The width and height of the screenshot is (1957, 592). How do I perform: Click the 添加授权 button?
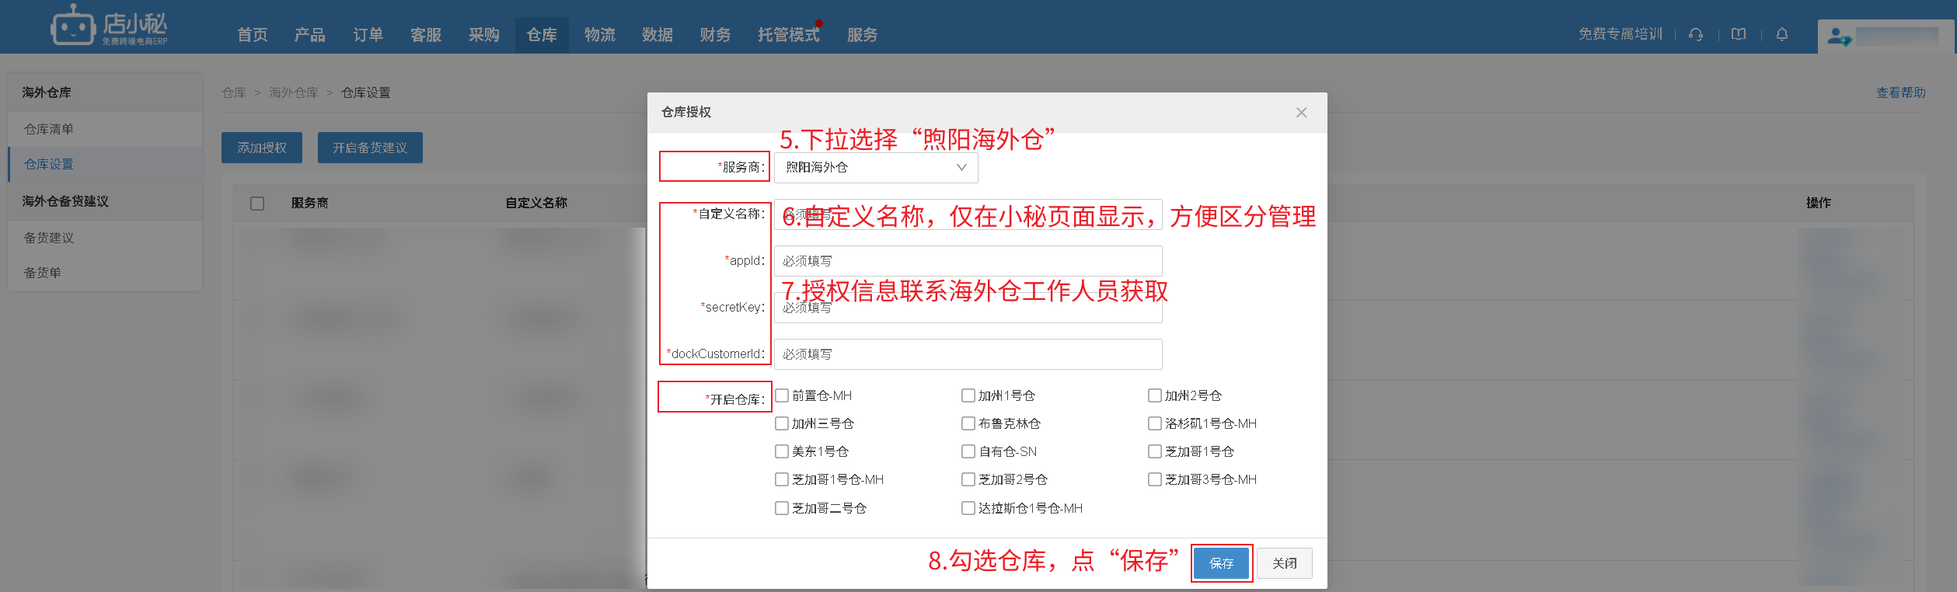pyautogui.click(x=262, y=148)
